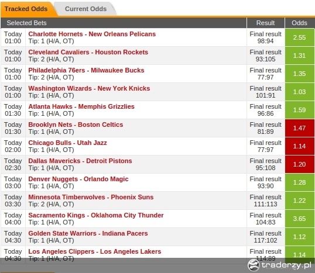Open Brooklyn Nets - Boston Celtics match
This screenshot has width=315, height=273.
click(76, 125)
